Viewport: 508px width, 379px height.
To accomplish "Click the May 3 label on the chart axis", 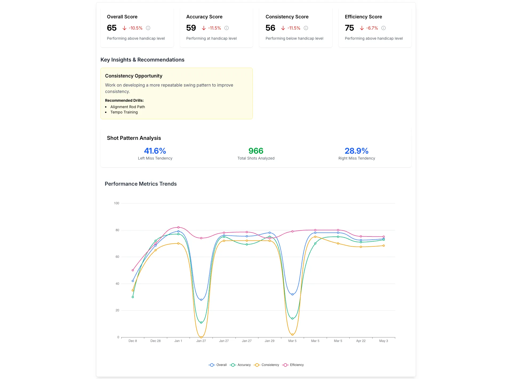I will [x=383, y=341].
